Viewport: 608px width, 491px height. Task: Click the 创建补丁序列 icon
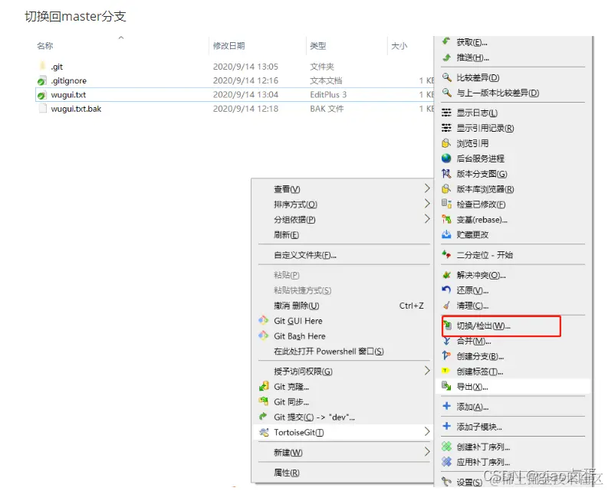[446, 447]
